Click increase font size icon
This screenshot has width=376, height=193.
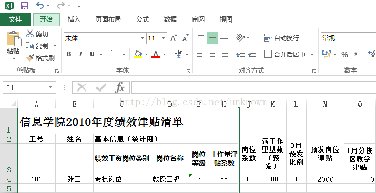pos(174,38)
